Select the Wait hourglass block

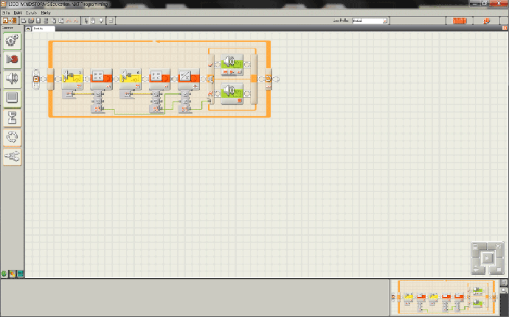13,117
